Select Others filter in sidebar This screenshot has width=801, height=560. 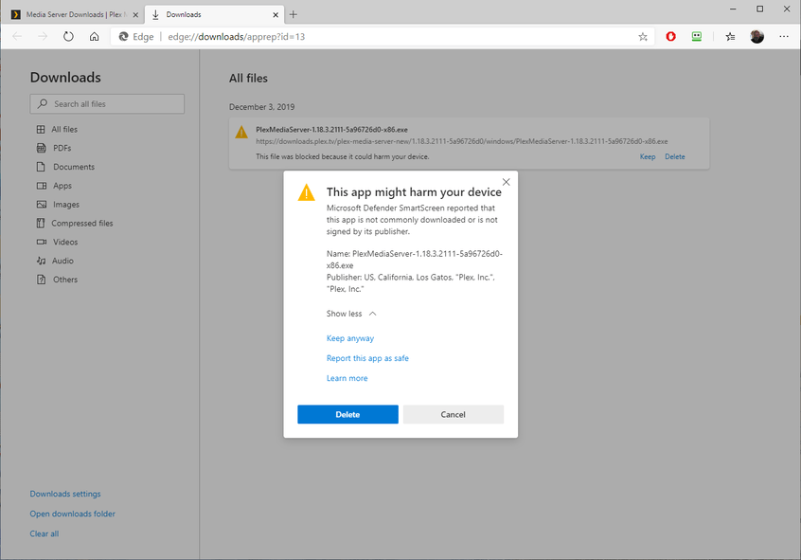tap(65, 280)
